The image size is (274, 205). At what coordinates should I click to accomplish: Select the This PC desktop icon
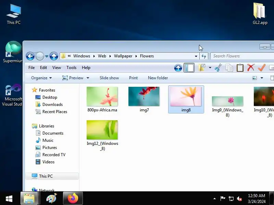pyautogui.click(x=14, y=14)
